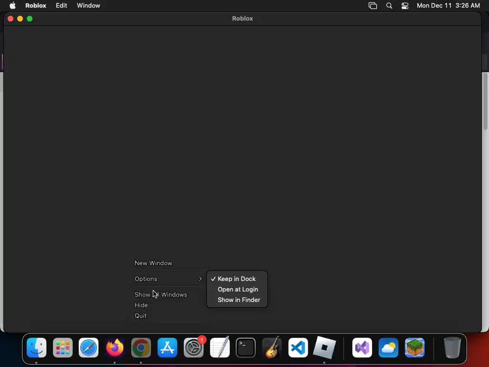
Task: Open the Trash in the Dock
Action: tap(452, 347)
